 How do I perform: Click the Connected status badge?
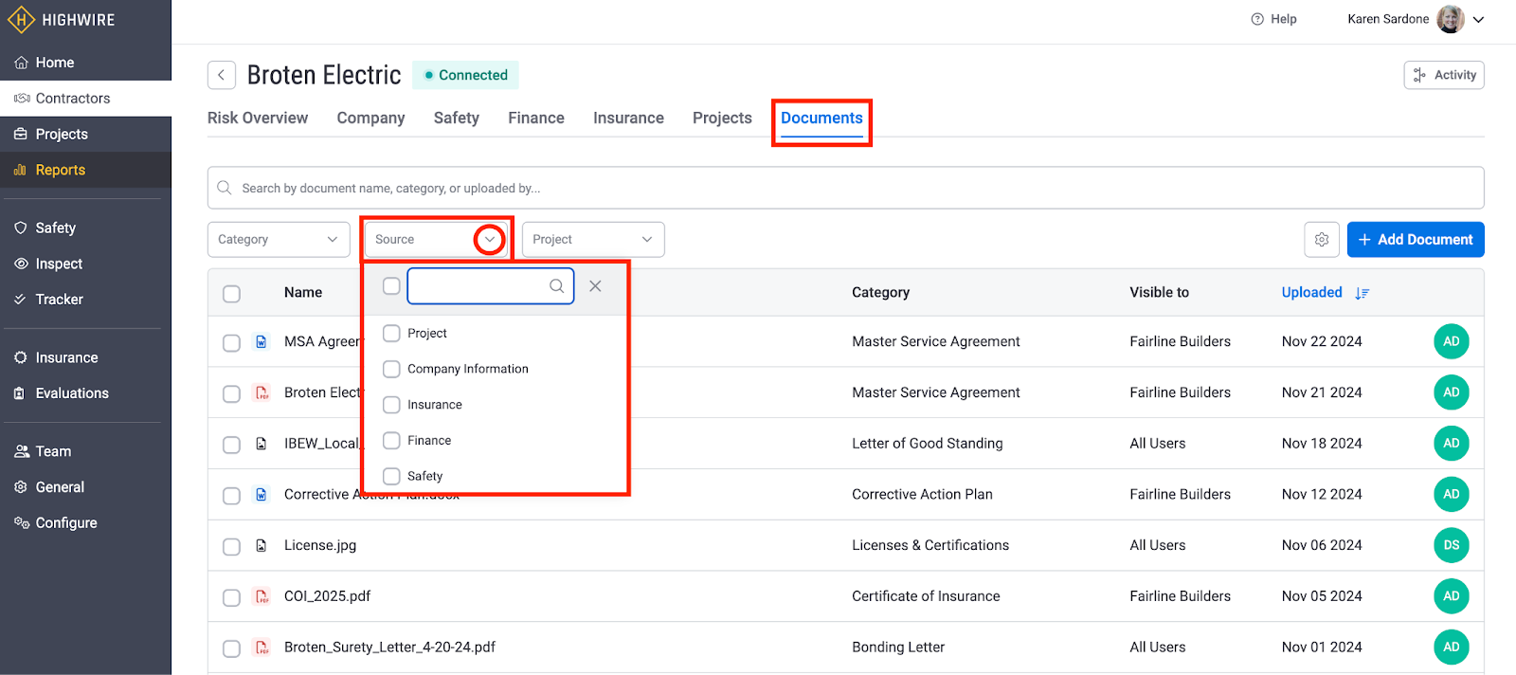[x=465, y=75]
